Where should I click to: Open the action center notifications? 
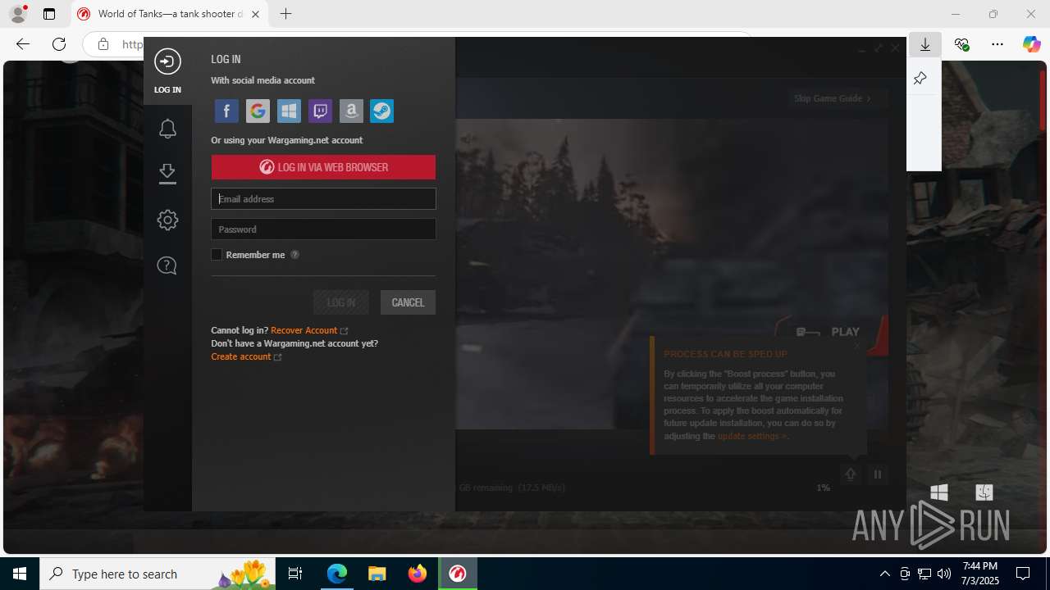1023,574
